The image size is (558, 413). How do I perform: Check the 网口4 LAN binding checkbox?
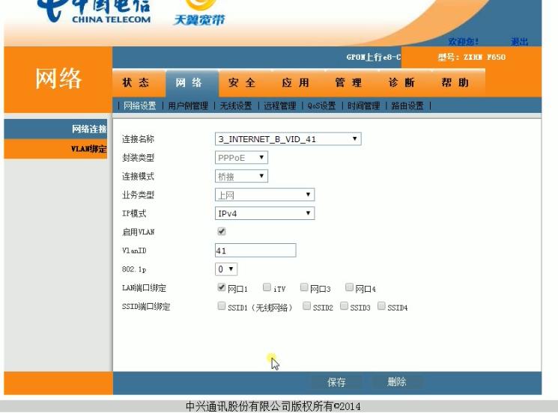(349, 287)
